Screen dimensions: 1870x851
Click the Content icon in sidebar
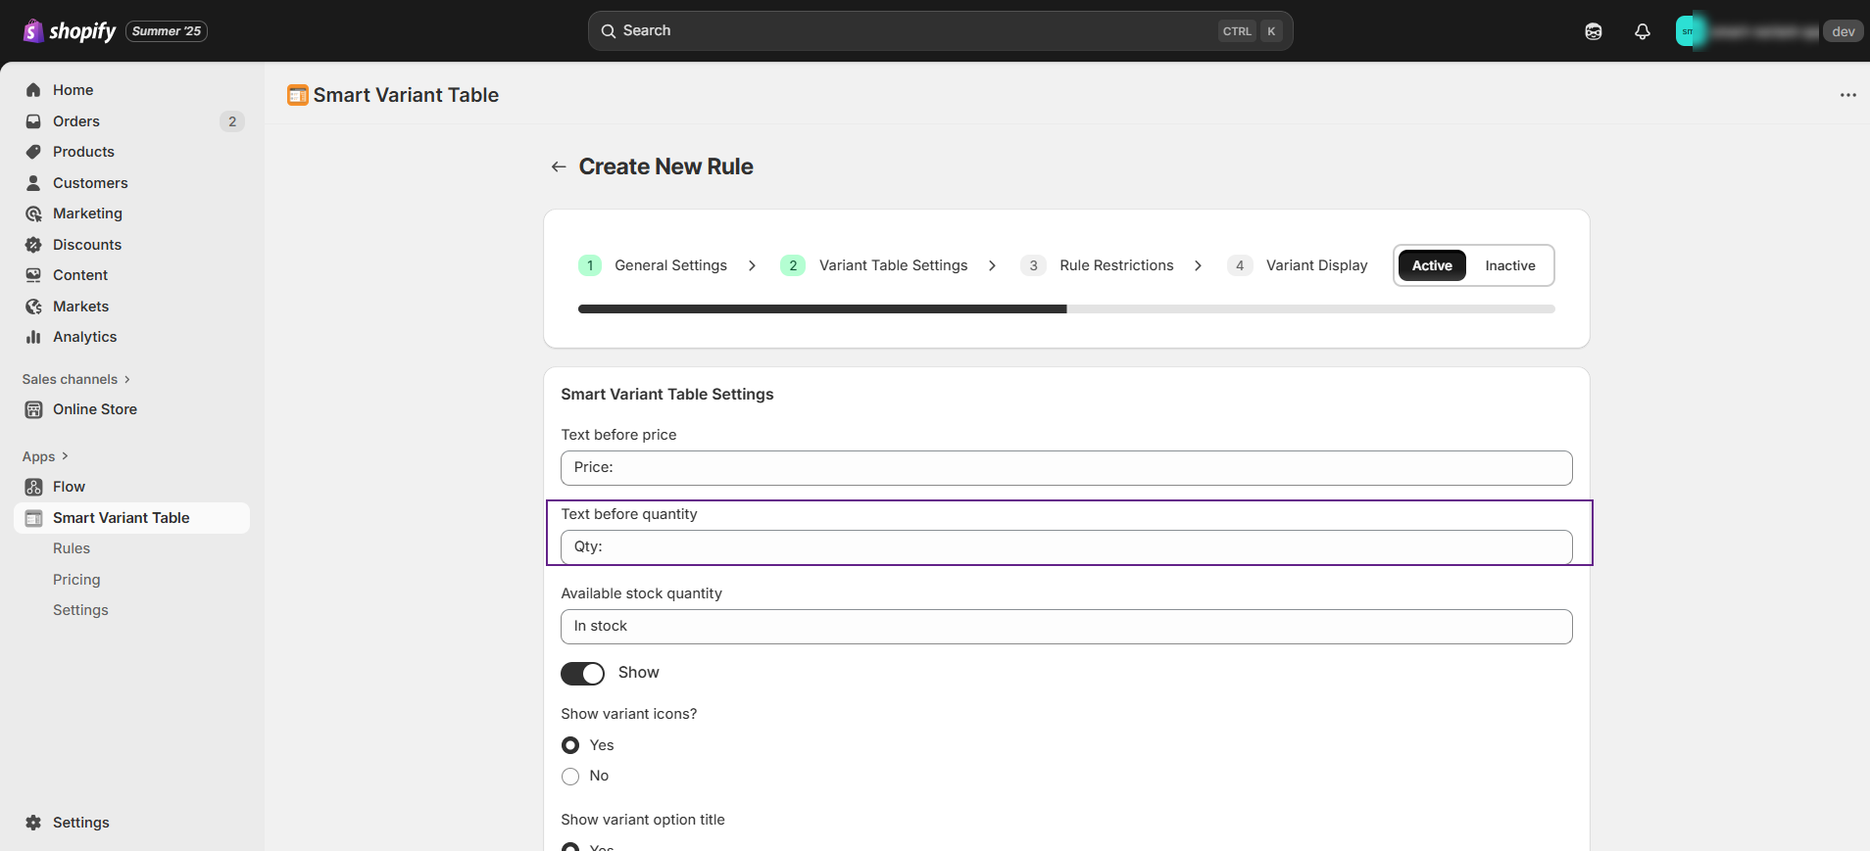click(x=33, y=275)
